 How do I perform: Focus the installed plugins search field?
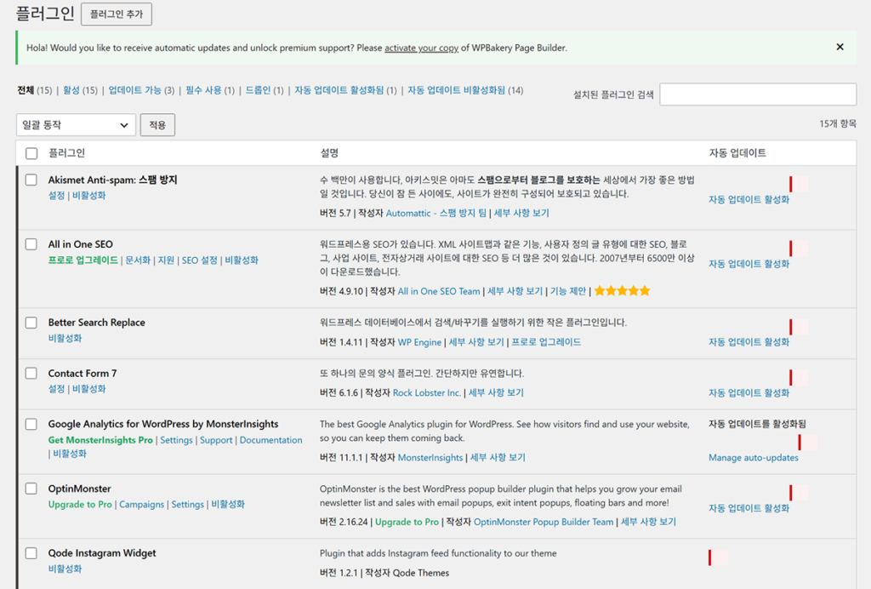(x=758, y=94)
